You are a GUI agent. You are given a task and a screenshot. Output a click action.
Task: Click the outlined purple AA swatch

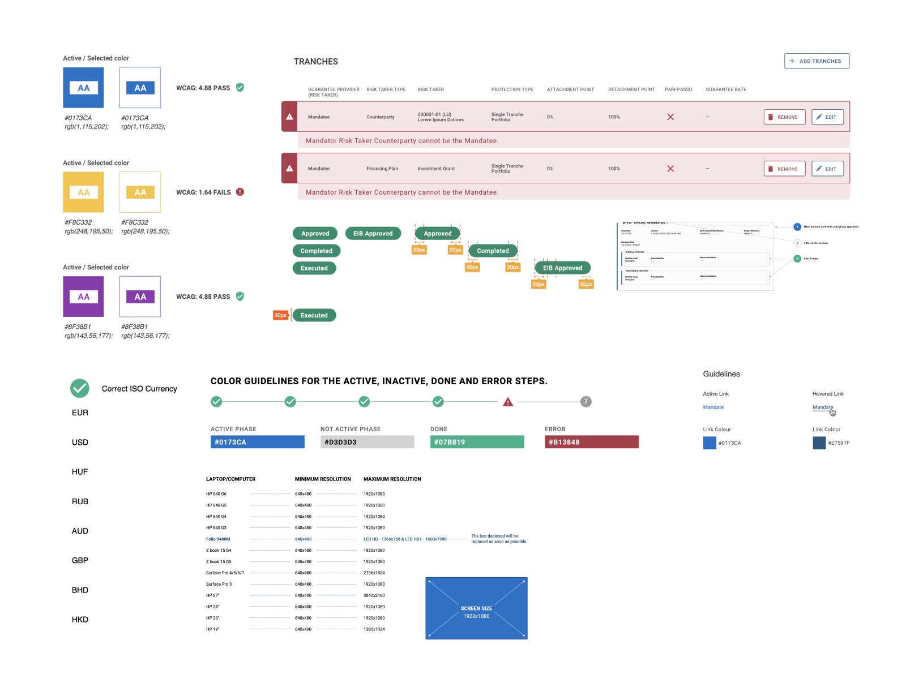click(x=140, y=297)
